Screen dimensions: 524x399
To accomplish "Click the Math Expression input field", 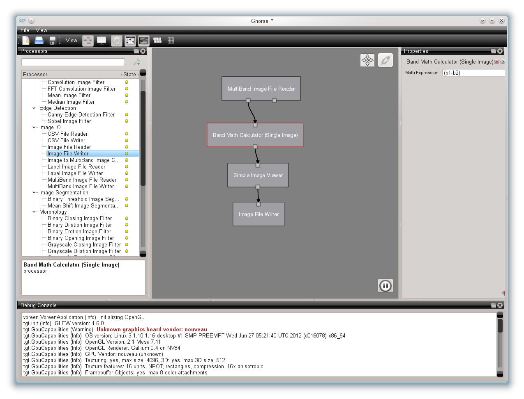I will [473, 73].
